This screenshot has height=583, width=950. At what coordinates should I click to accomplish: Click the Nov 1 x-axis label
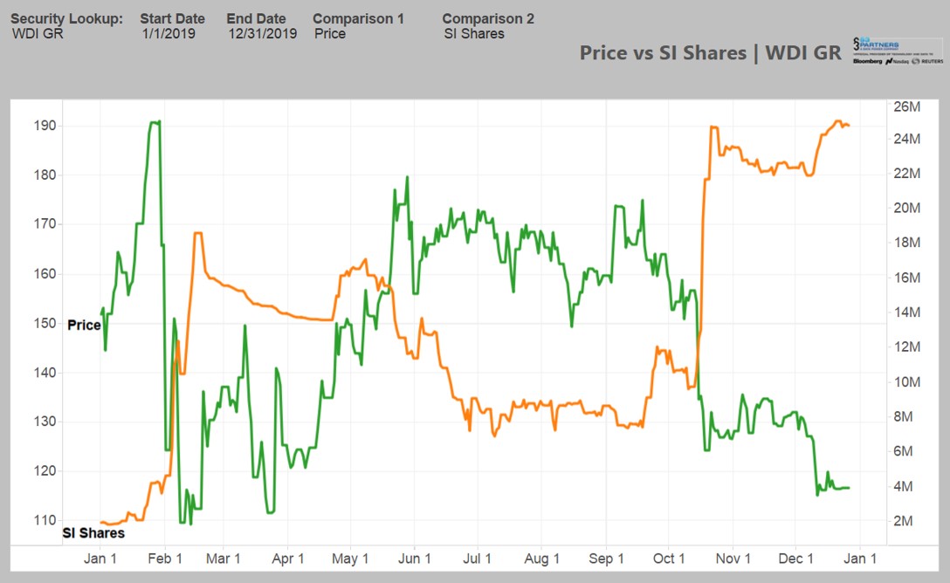pos(734,559)
